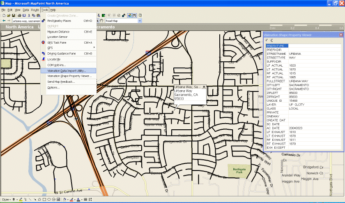
Task: Click the red Line Color swatch
Action: 71,199
